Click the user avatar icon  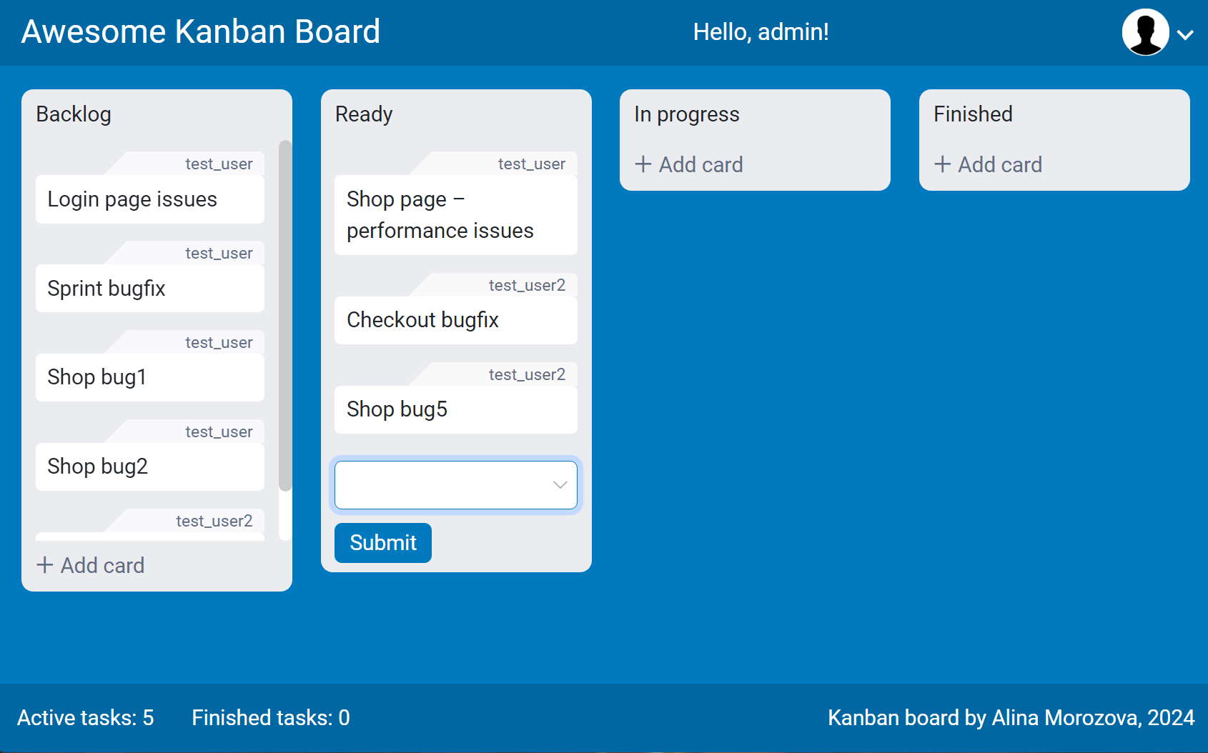(x=1144, y=31)
